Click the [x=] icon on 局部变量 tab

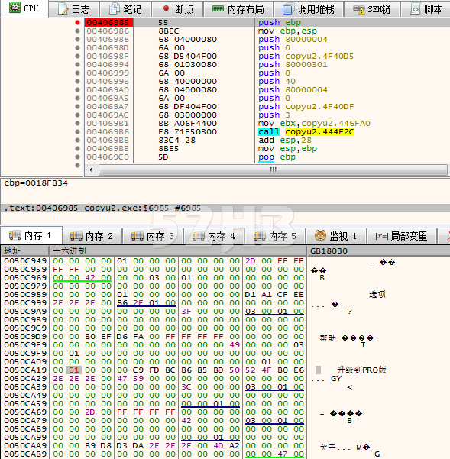(x=381, y=236)
